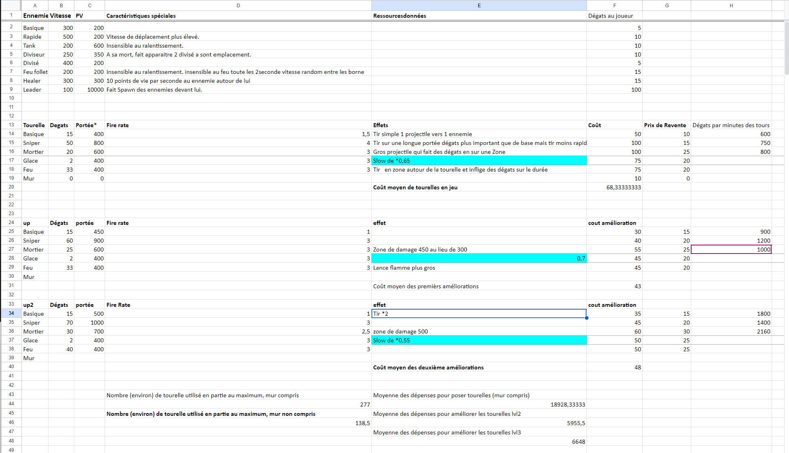Click the select-all corner box

[x=11, y=5]
